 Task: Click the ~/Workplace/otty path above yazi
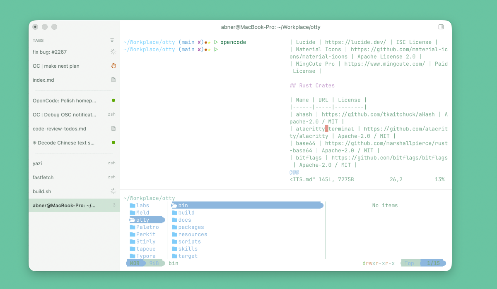tap(149, 198)
